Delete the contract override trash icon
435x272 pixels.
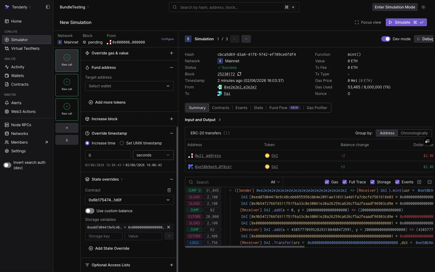click(169, 190)
